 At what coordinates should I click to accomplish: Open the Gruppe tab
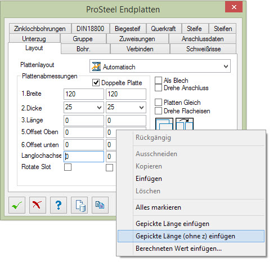[83, 39]
